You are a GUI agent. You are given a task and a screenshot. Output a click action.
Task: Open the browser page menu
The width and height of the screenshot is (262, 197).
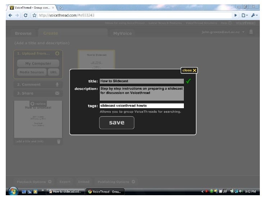(x=245, y=16)
